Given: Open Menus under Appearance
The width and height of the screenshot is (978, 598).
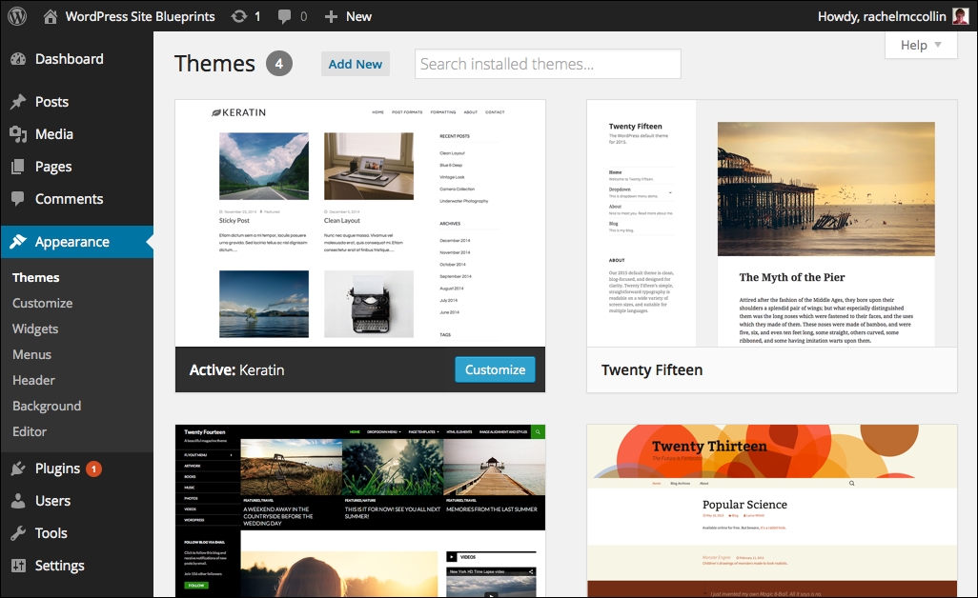Looking at the screenshot, I should click(31, 354).
